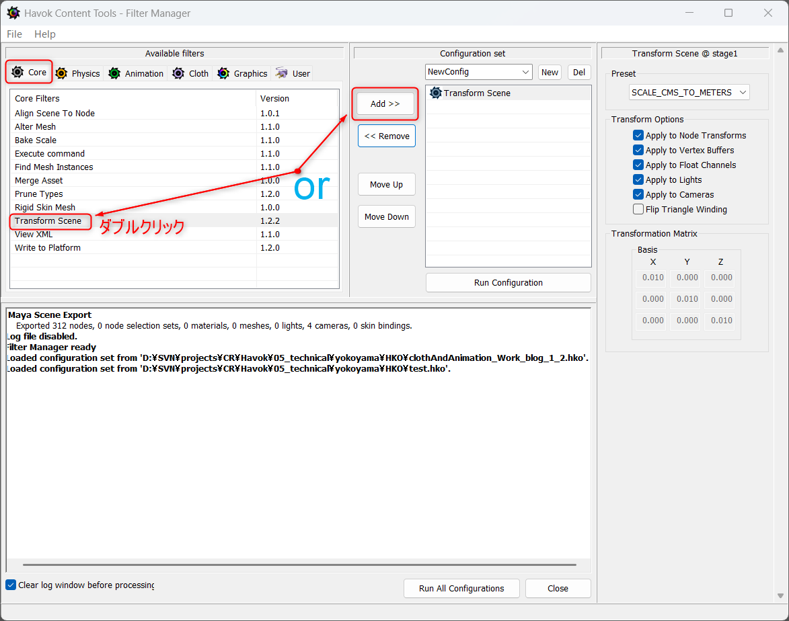Click the User tab icon

pos(281,73)
